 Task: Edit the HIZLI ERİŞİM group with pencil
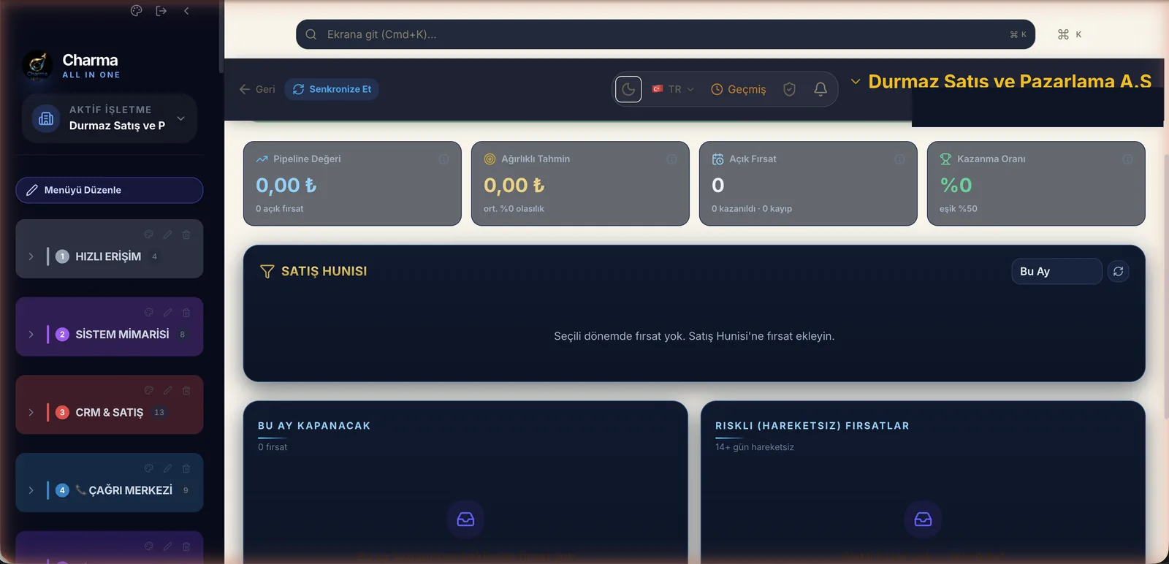click(167, 235)
